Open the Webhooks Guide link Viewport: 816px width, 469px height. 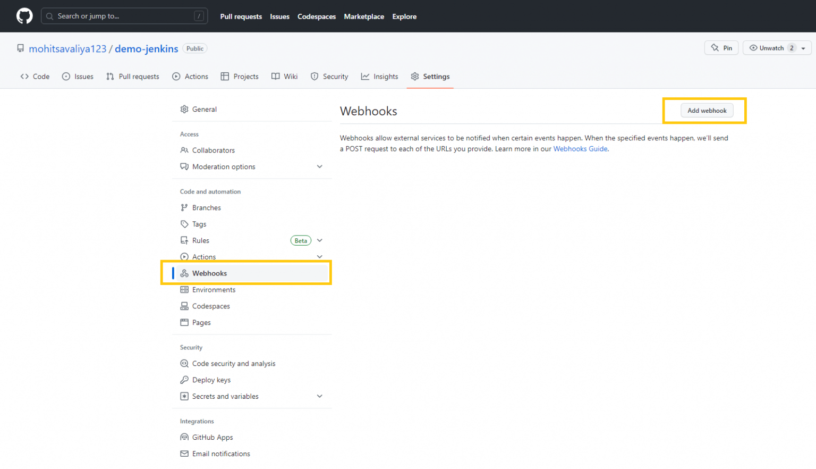580,148
